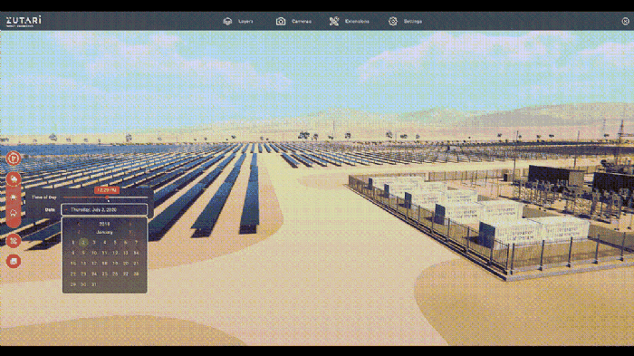Select the sun icon in red sidebar
The height and width of the screenshot is (356, 634).
pyautogui.click(x=14, y=197)
